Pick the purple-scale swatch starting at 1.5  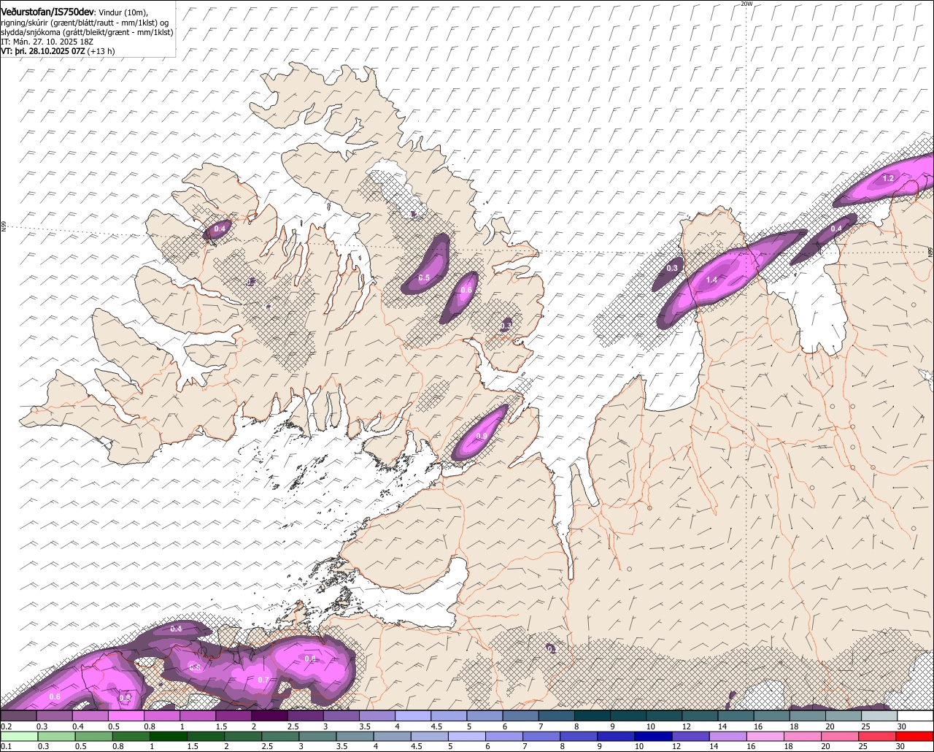pyautogui.click(x=233, y=716)
